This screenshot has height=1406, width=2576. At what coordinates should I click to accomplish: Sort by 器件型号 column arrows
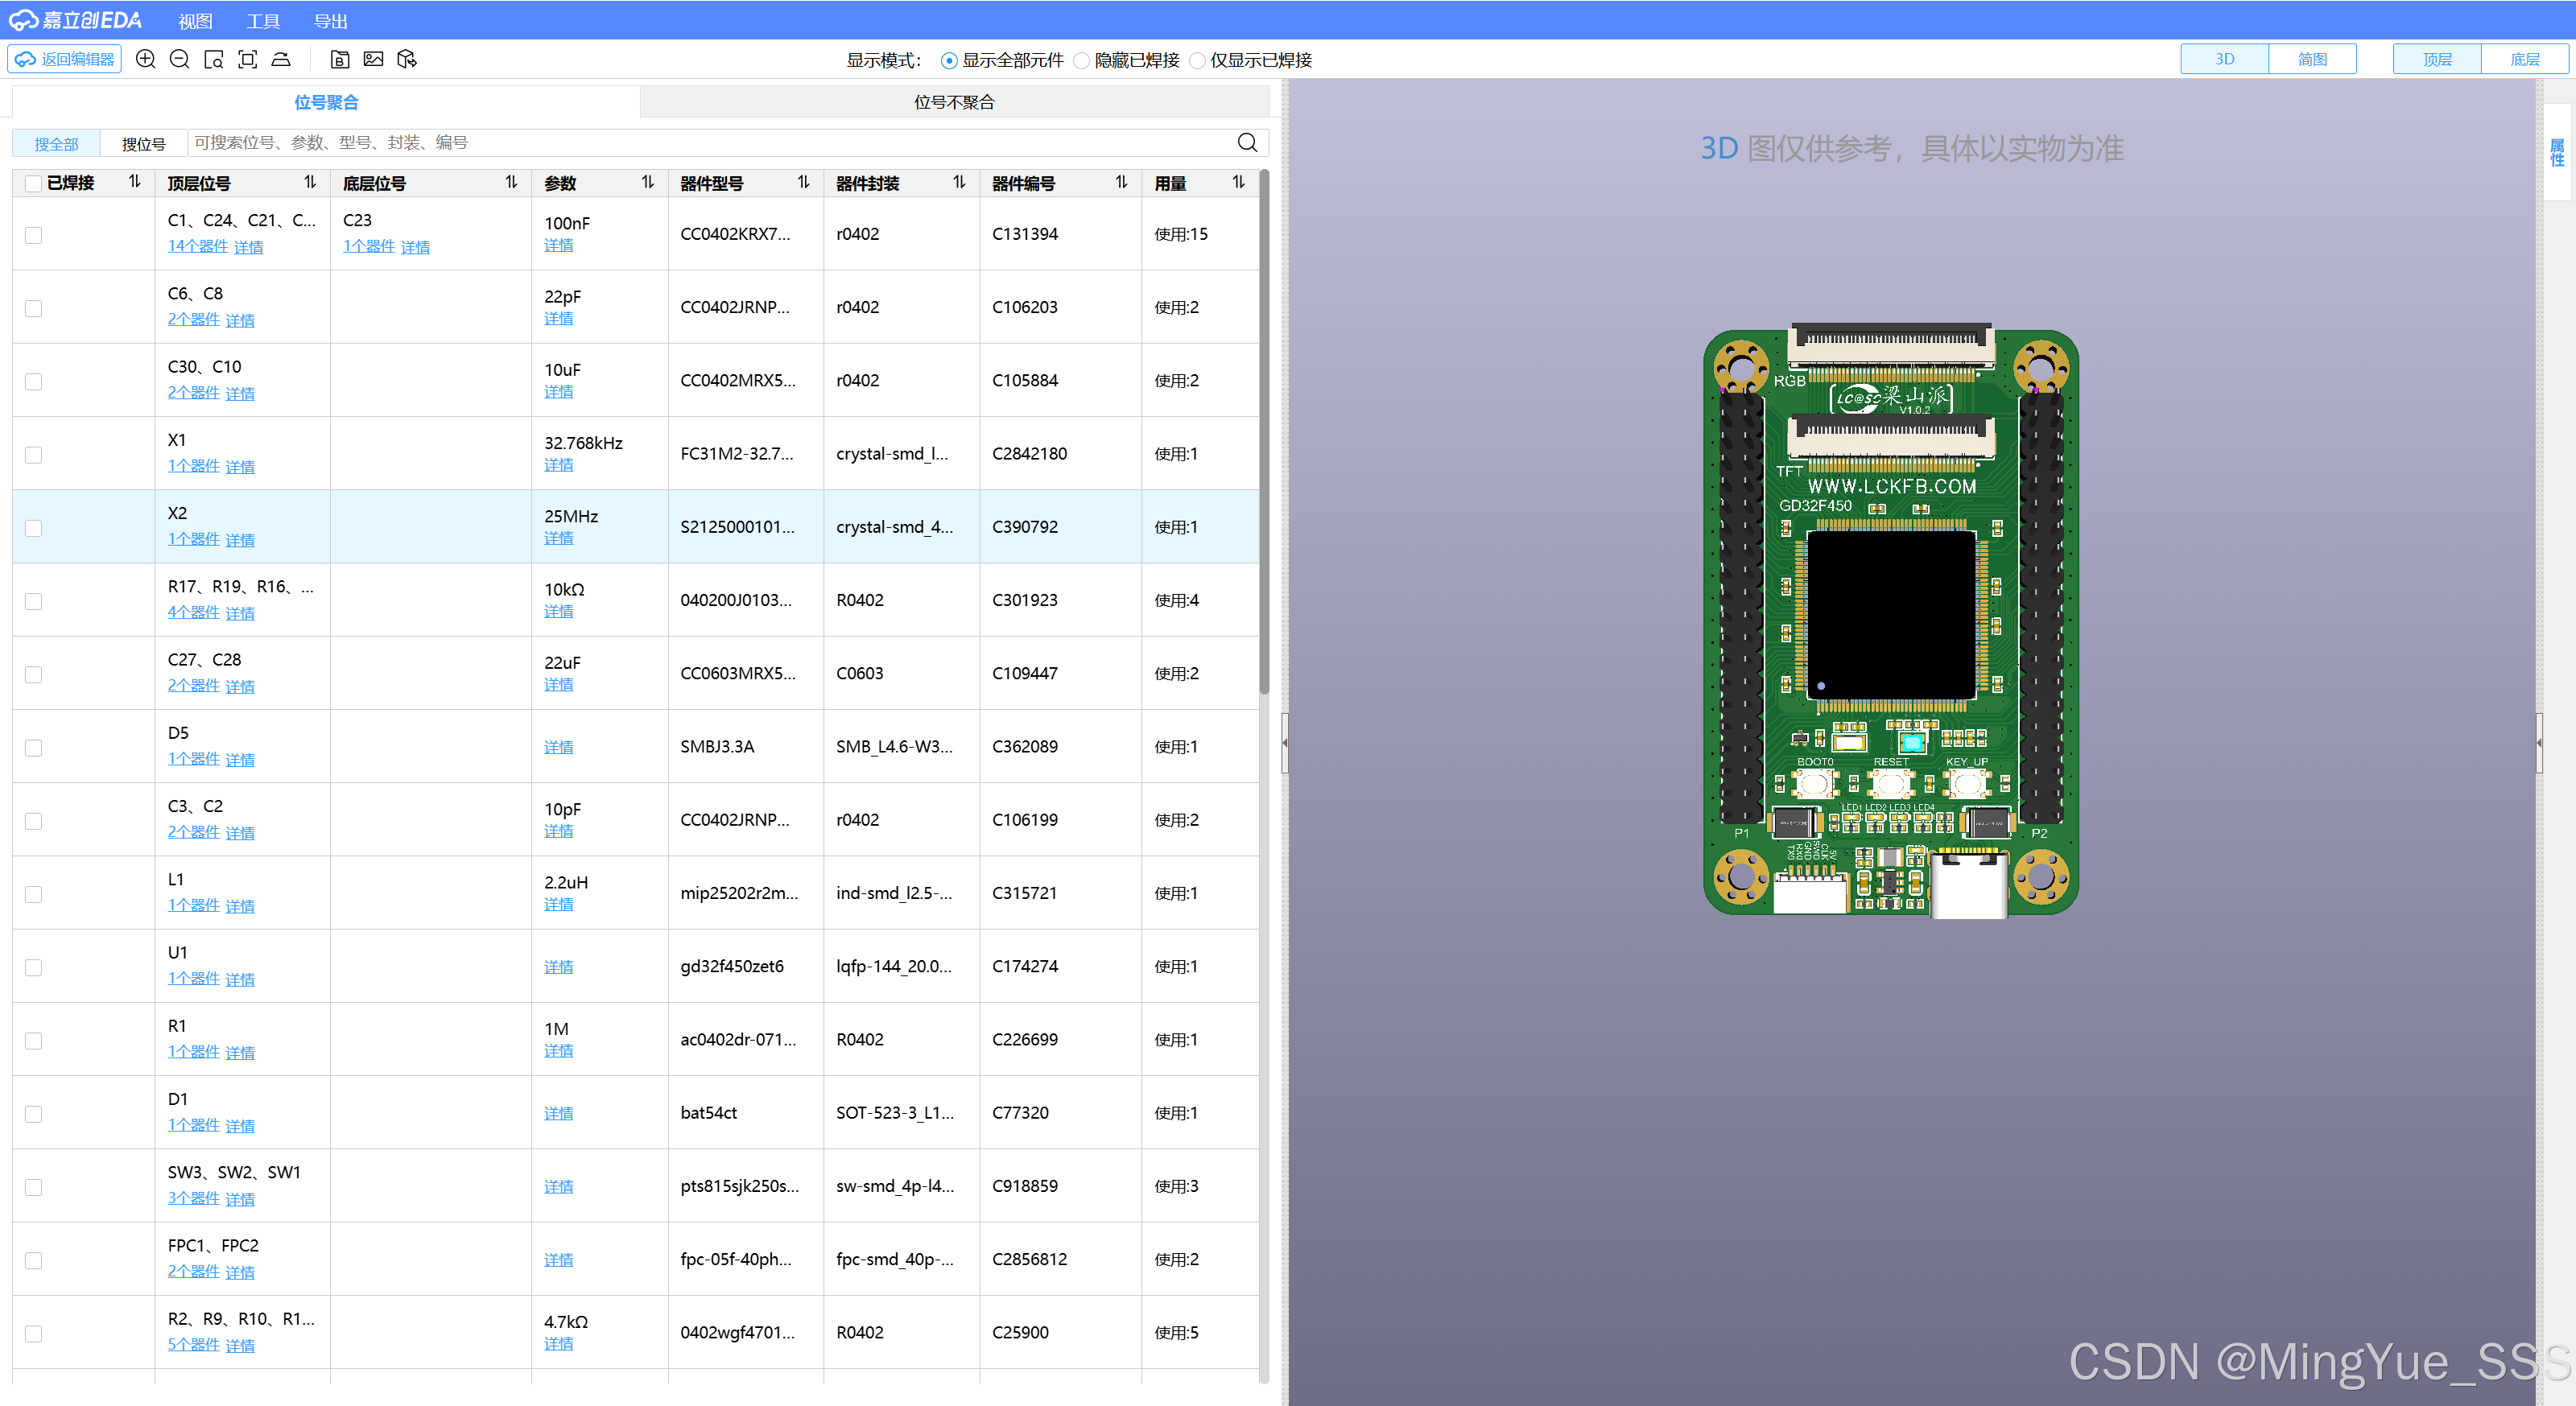(x=803, y=182)
